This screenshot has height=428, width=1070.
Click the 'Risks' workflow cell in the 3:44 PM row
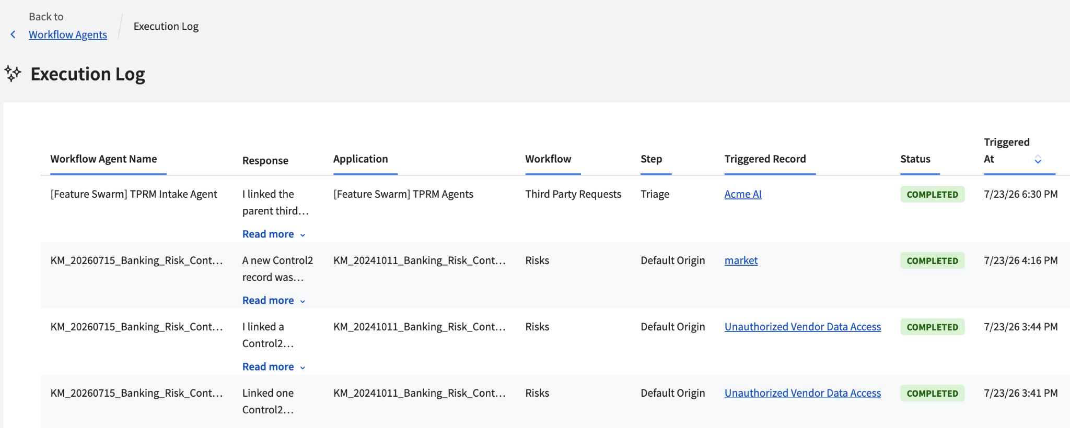pos(537,327)
